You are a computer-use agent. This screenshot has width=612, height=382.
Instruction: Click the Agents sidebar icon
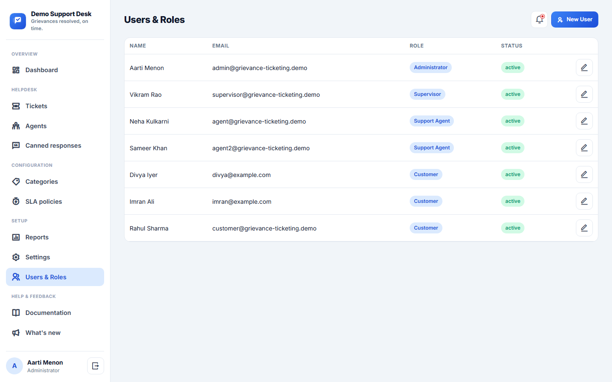click(x=16, y=126)
